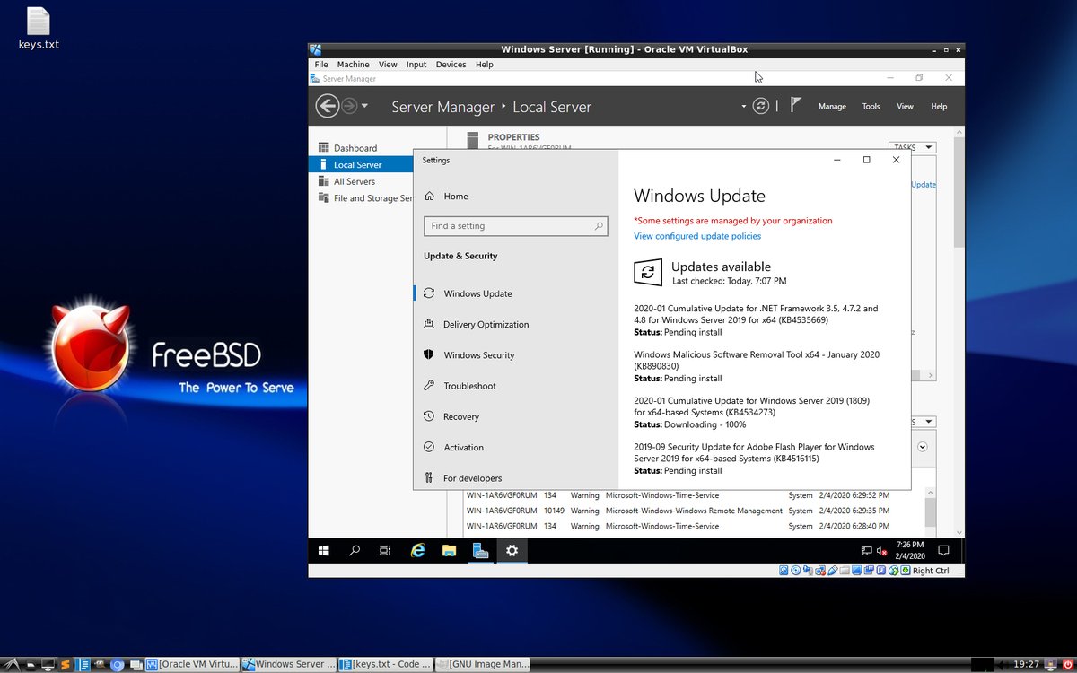Open the VirtualBox Input menu

pyautogui.click(x=416, y=65)
